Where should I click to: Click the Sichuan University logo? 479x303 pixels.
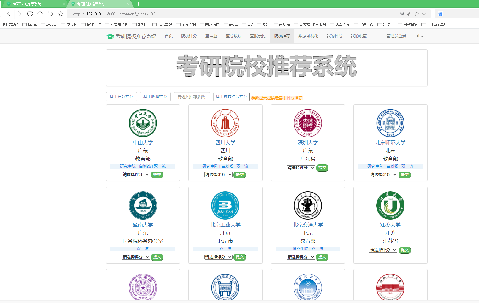(x=225, y=123)
